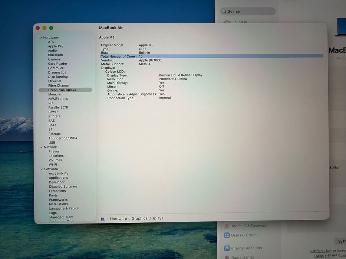
Task: Click Sign in in System Settings
Action: [x=241, y=22]
